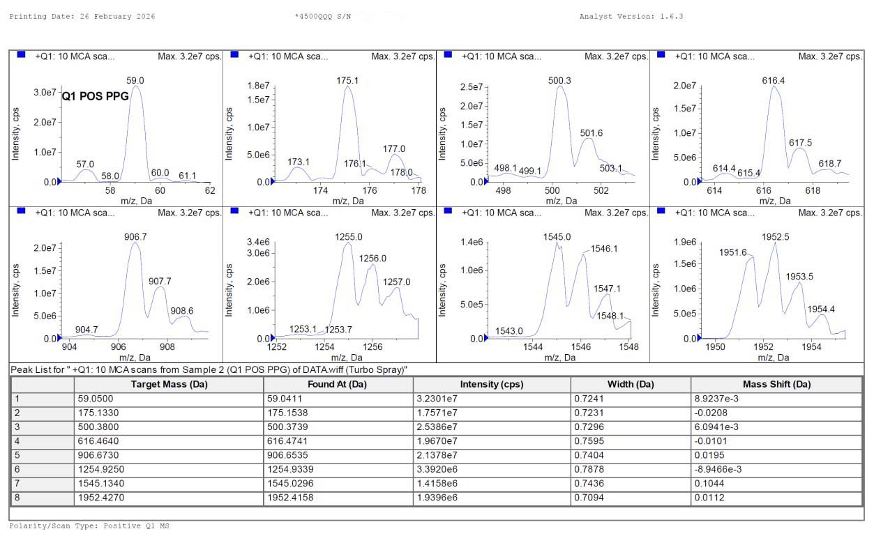Image resolution: width=874 pixels, height=536 pixels.
Task: Click the '1951.6' peak label
Action: point(733,252)
